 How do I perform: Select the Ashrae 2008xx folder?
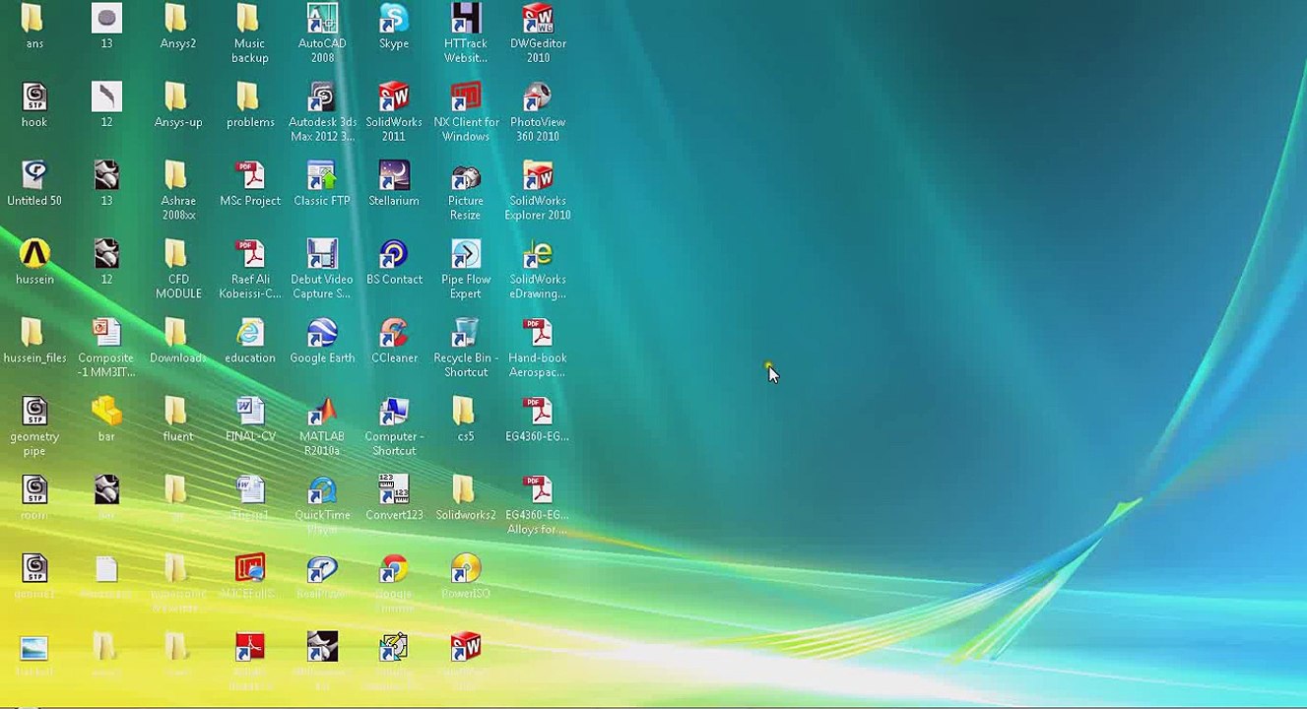[178, 176]
